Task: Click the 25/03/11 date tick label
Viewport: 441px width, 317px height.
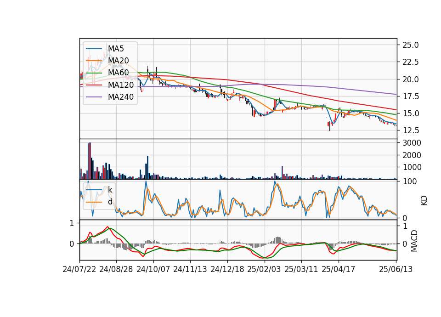Action: click(x=301, y=269)
